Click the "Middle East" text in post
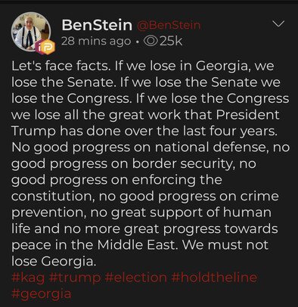The height and width of the screenshot is (307, 298). point(136,245)
